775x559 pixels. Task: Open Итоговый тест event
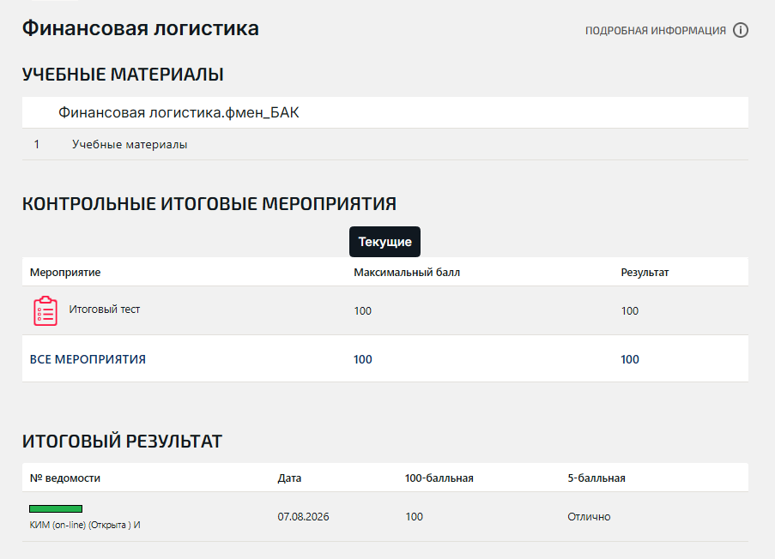[105, 310]
